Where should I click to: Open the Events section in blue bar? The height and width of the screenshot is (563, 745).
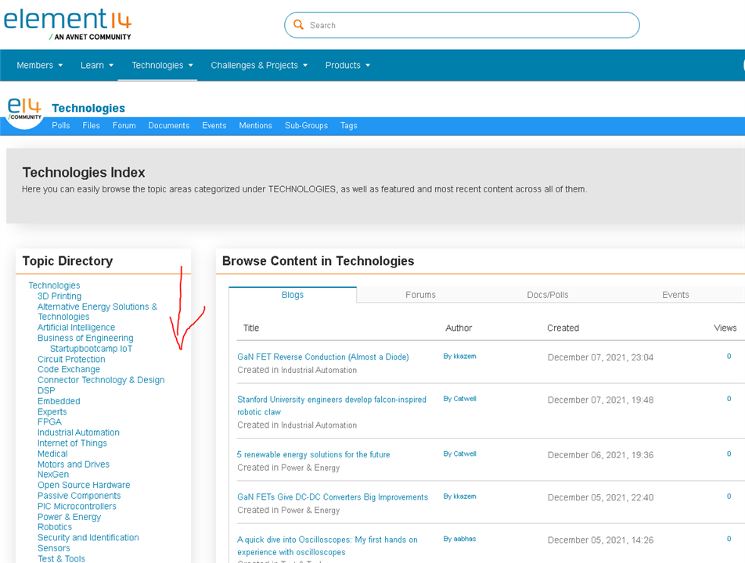pos(214,125)
